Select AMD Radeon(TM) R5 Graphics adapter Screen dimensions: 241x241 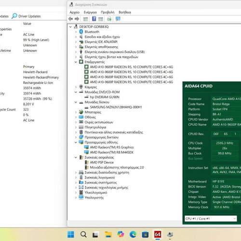(112, 147)
